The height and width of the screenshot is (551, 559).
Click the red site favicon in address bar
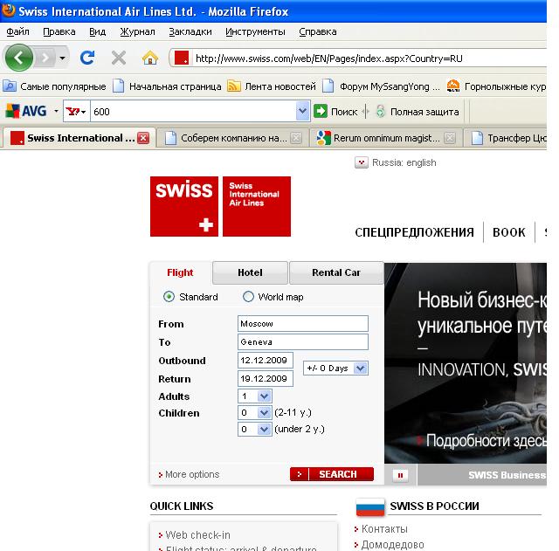point(181,58)
